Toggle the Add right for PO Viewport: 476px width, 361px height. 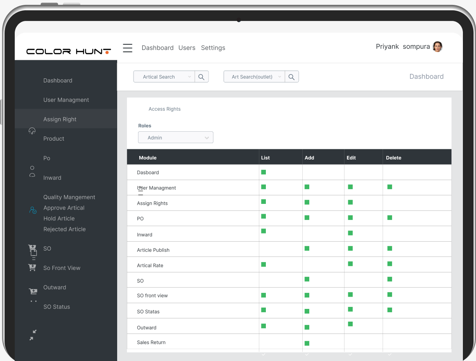(x=307, y=217)
